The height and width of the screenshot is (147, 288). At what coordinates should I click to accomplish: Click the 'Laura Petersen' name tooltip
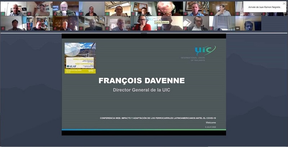coord(162,23)
